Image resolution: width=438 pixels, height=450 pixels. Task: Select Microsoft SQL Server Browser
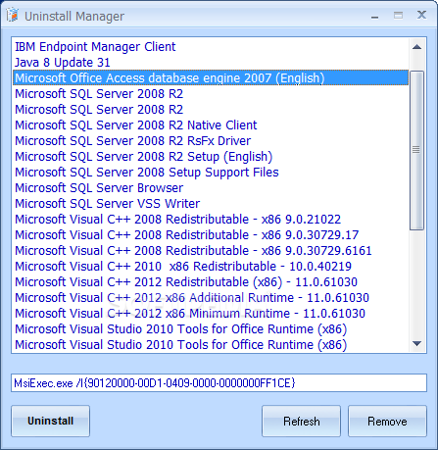click(x=211, y=188)
